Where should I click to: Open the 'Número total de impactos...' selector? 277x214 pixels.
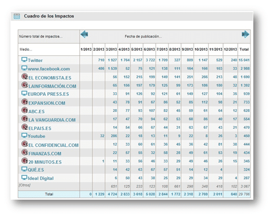pos(41,36)
